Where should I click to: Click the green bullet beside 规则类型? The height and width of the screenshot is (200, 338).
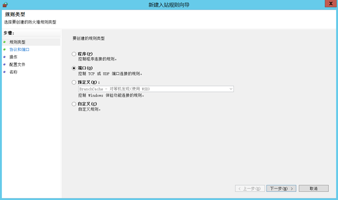(x=4, y=42)
